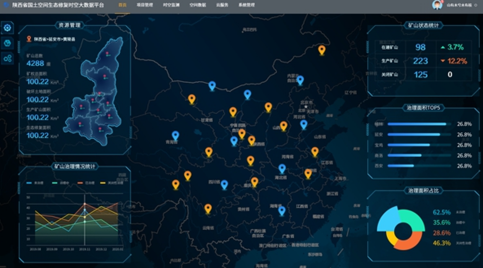Click the orange pin above 云南省 label
Image resolution: width=483 pixels, height=268 pixels.
point(208,209)
